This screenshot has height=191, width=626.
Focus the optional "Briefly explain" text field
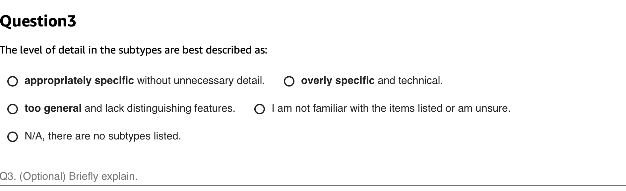tap(312, 176)
